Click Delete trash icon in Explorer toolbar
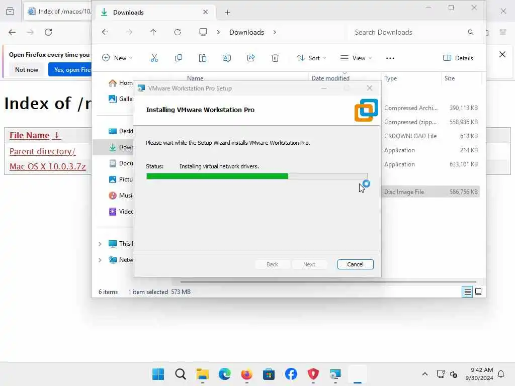Screen dimensions: 515x386 click(x=275, y=58)
